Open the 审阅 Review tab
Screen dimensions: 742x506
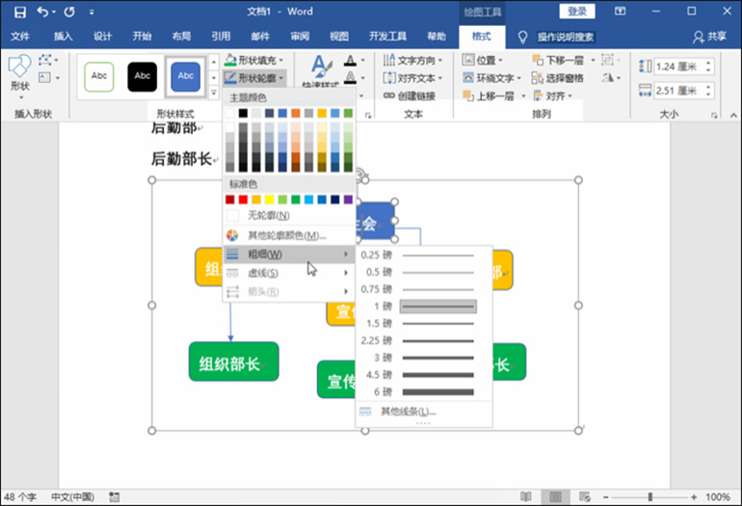(300, 37)
